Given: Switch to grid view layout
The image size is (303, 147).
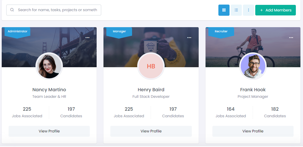Looking at the screenshot, I should [x=224, y=10].
